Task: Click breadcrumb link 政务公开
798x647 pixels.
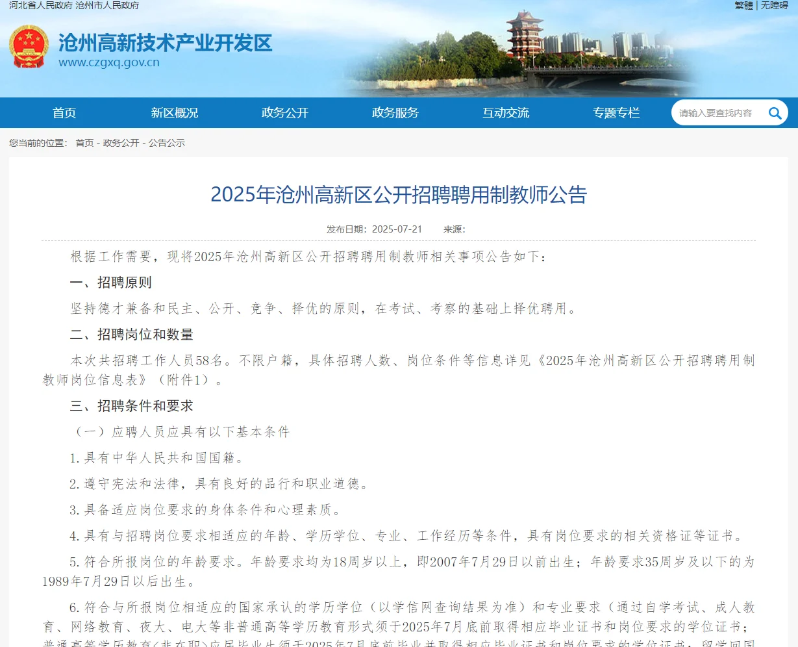Action: click(121, 143)
